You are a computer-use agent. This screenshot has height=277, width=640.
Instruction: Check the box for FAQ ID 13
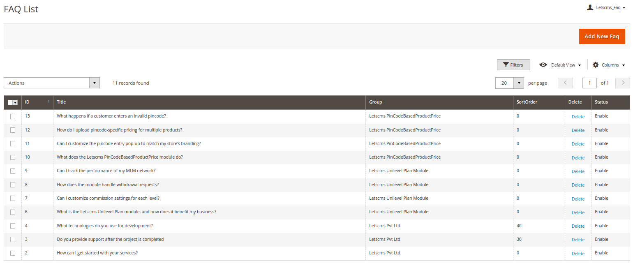coord(13,116)
